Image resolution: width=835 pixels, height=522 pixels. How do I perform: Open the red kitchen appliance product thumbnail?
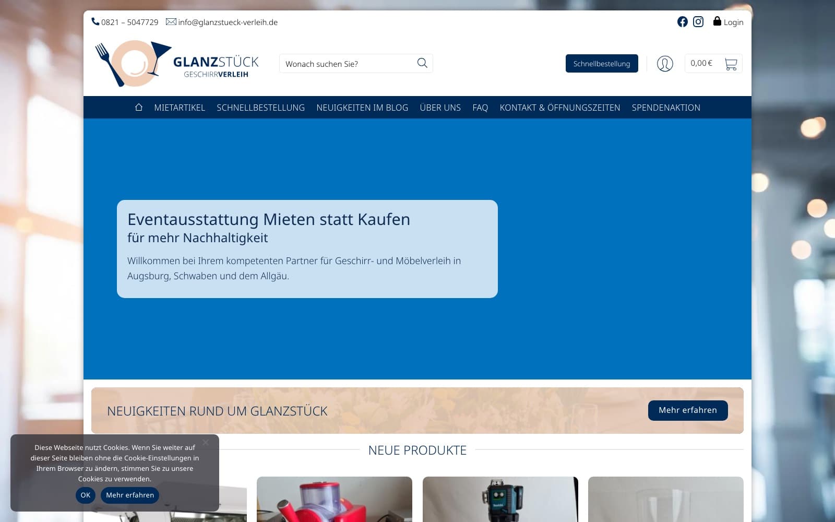(335, 499)
